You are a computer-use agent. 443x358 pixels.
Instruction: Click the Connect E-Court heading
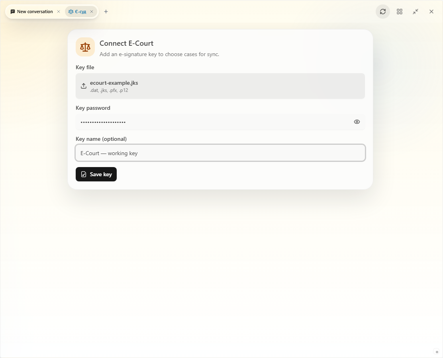point(126,43)
